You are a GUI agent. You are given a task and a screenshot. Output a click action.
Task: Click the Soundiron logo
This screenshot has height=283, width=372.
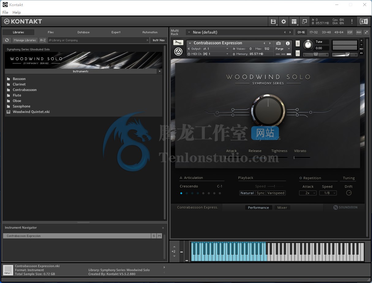click(x=345, y=207)
